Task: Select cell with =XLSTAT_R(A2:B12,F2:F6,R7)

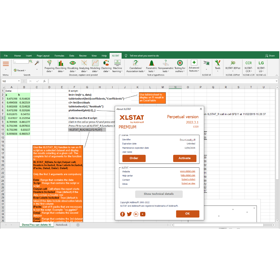Action: [87, 130]
